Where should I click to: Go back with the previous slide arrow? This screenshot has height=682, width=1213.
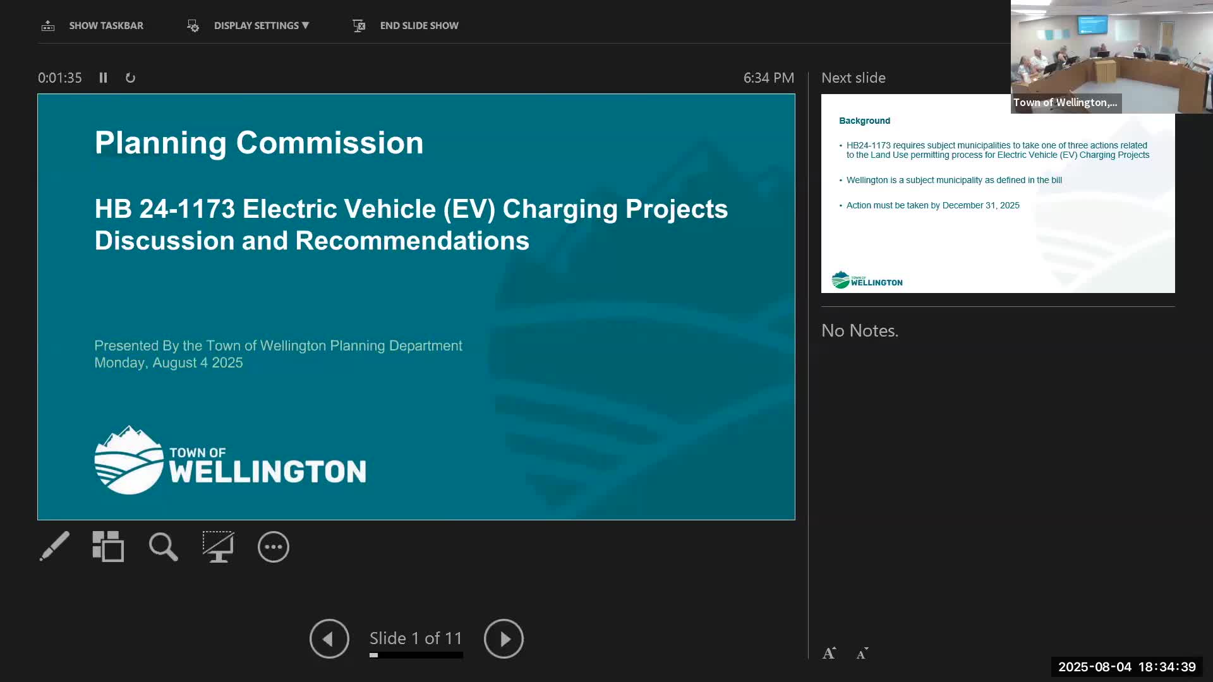[329, 638]
